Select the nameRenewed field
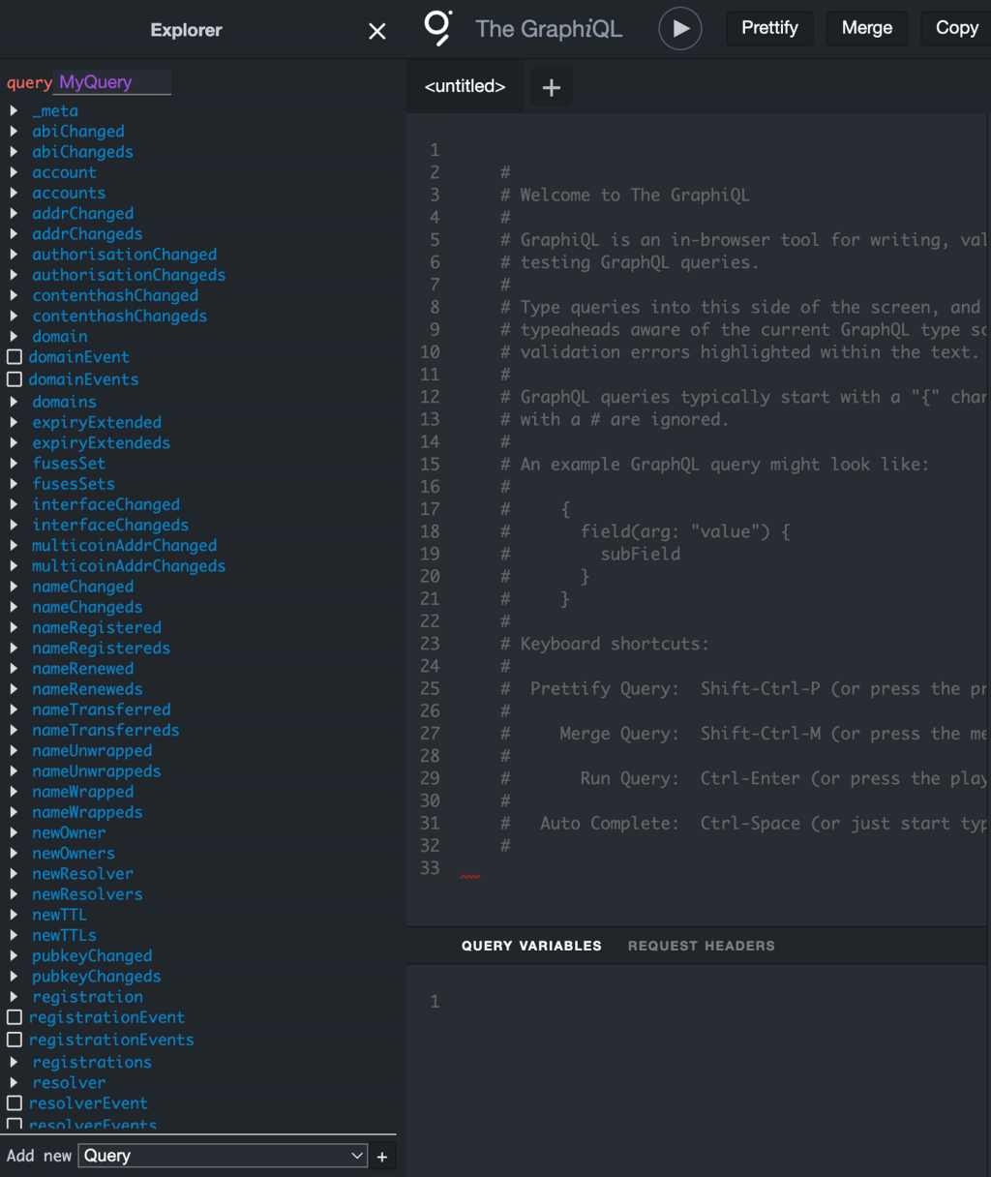This screenshot has width=991, height=1177. [83, 669]
